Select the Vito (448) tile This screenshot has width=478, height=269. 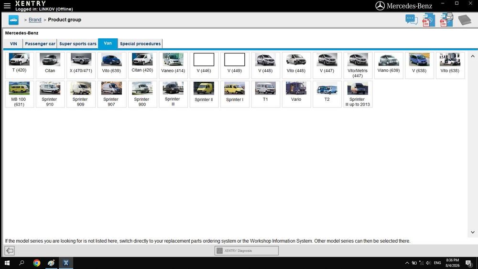(296, 65)
